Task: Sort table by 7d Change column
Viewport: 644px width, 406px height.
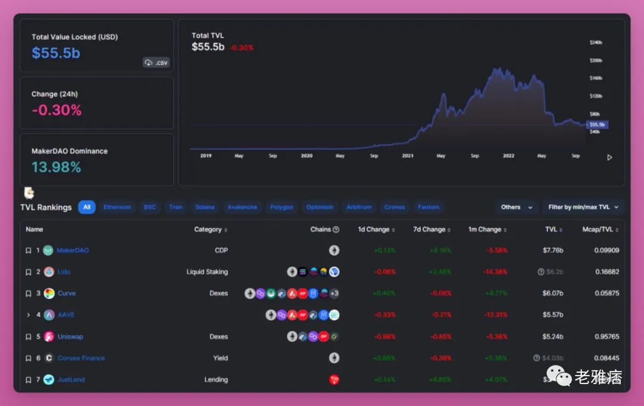Action: coord(432,230)
